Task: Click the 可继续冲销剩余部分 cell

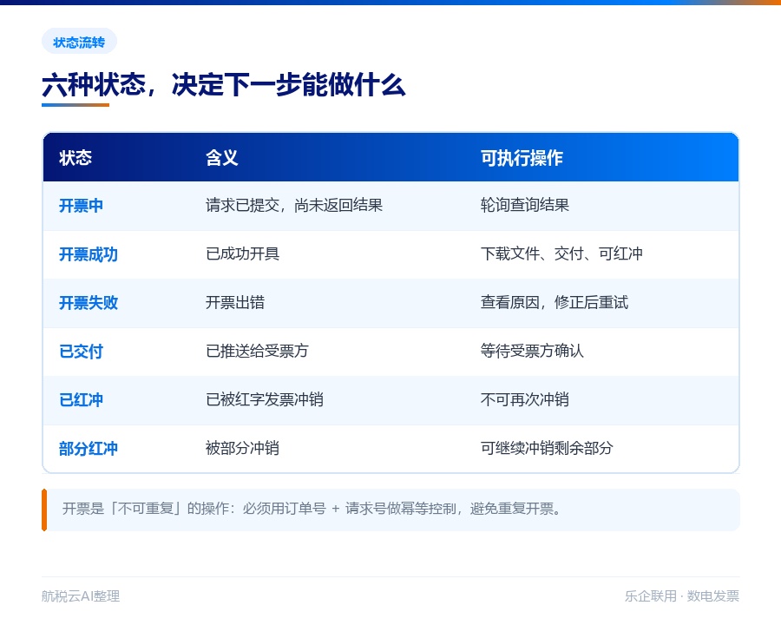Action: (547, 449)
